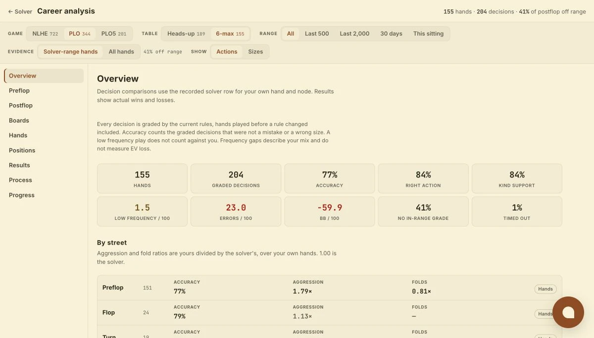The height and width of the screenshot is (338, 594).
Task: Click the 1.5 Low Frequency card
Action: [x=142, y=211]
